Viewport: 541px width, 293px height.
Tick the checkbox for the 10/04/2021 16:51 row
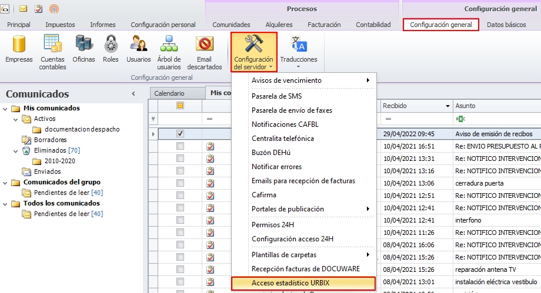180,146
